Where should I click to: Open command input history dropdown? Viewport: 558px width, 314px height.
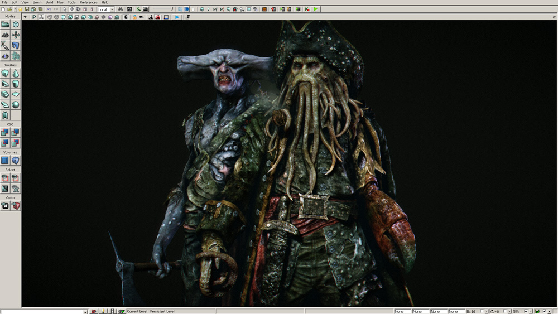(85, 312)
